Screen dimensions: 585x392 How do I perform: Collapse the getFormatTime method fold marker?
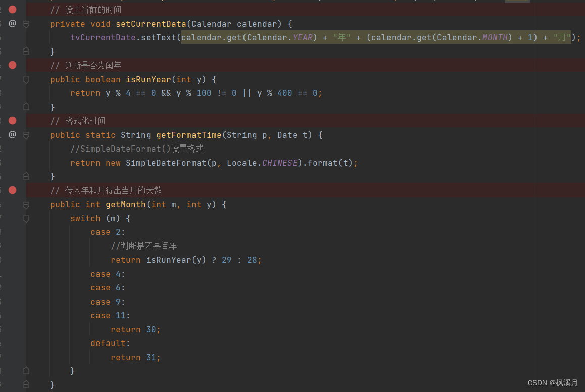click(26, 135)
